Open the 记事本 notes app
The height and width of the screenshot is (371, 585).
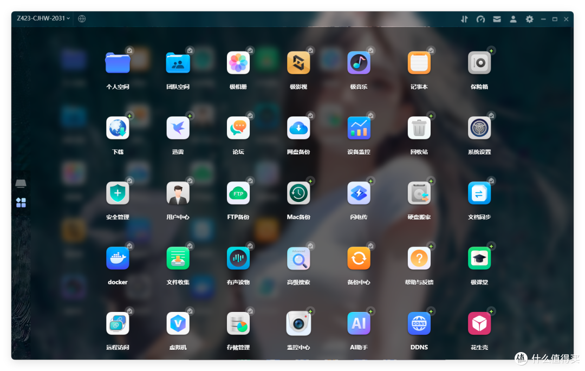(x=419, y=63)
